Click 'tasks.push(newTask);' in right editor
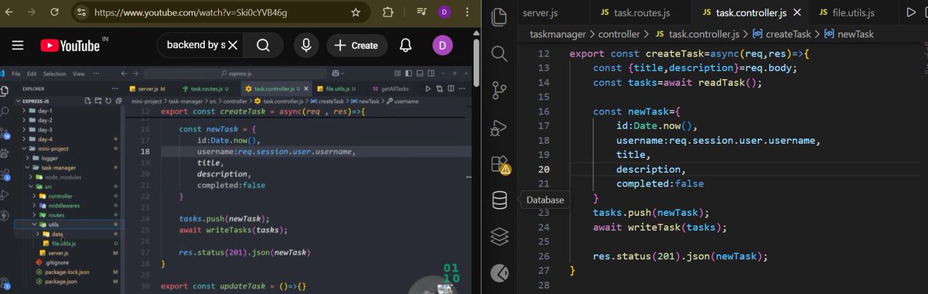 tap(651, 213)
